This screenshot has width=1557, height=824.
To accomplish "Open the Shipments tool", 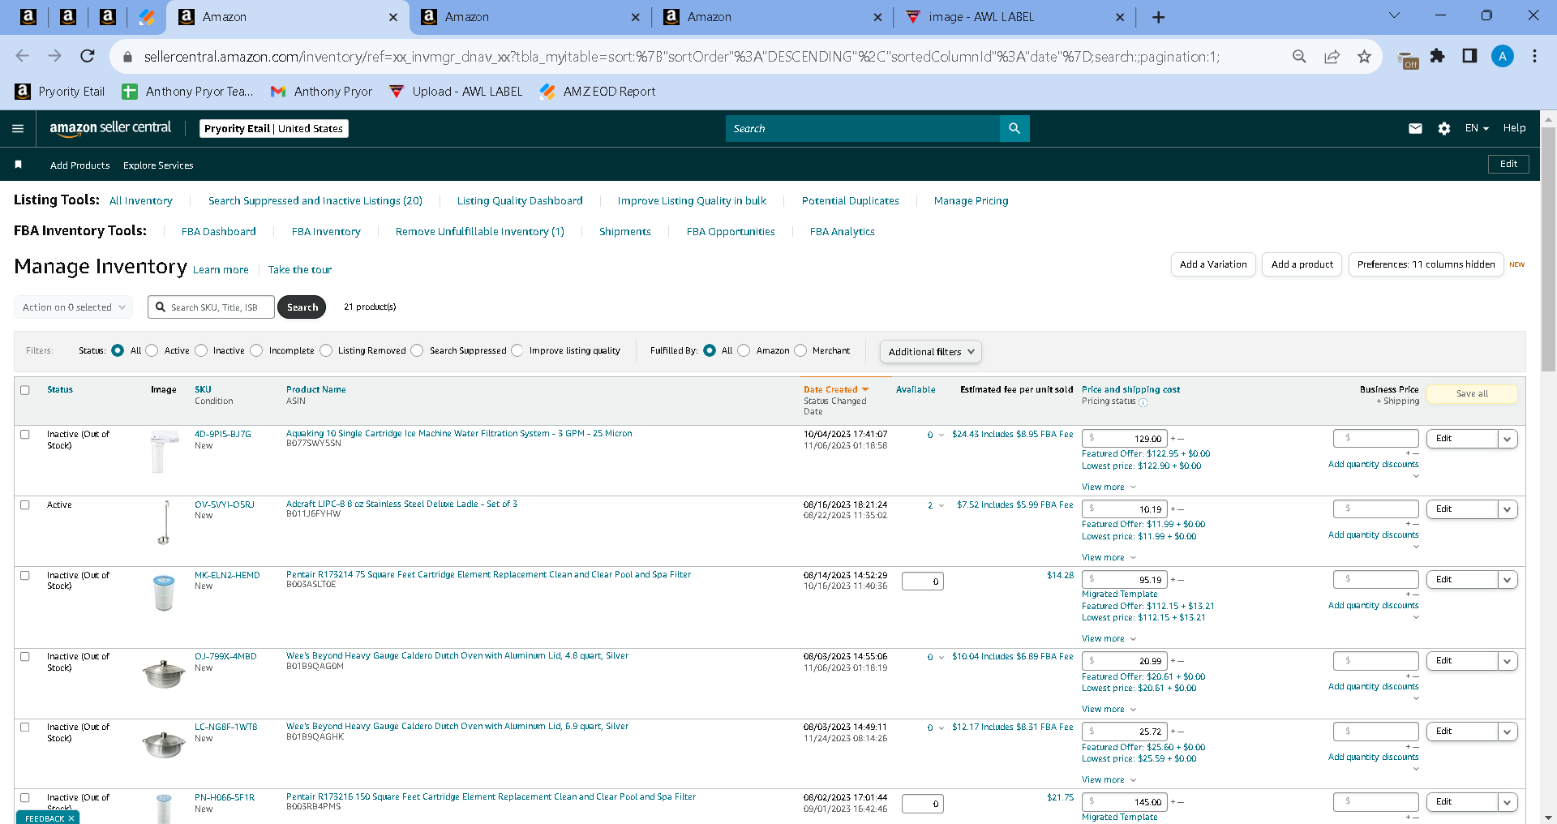I will coord(625,232).
